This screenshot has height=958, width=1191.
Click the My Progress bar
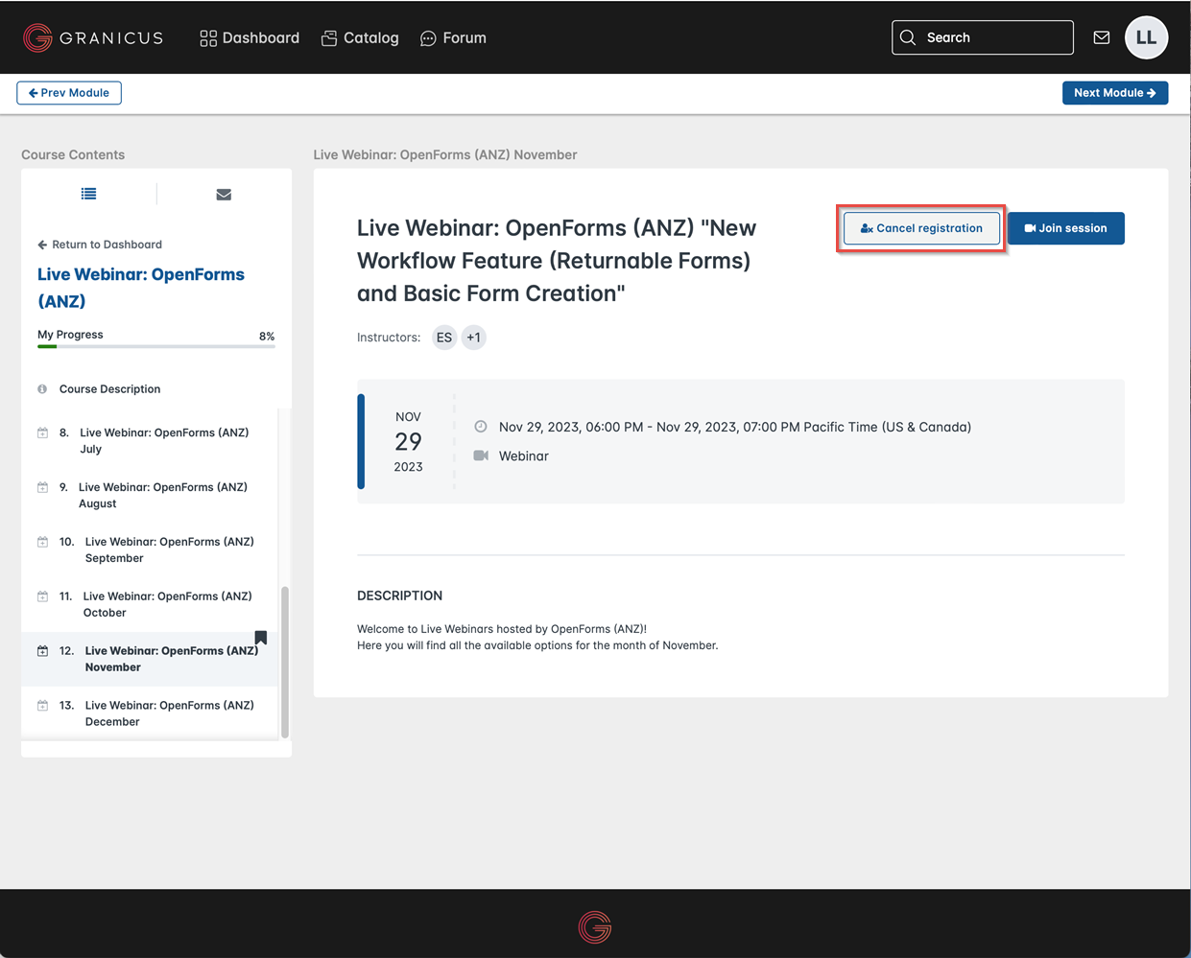155,346
